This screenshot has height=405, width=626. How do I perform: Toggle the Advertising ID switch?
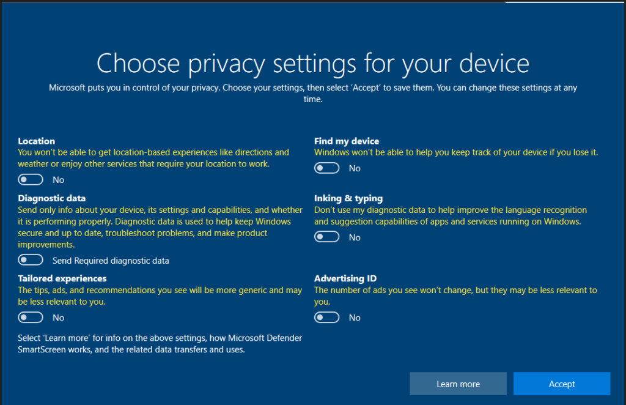326,318
